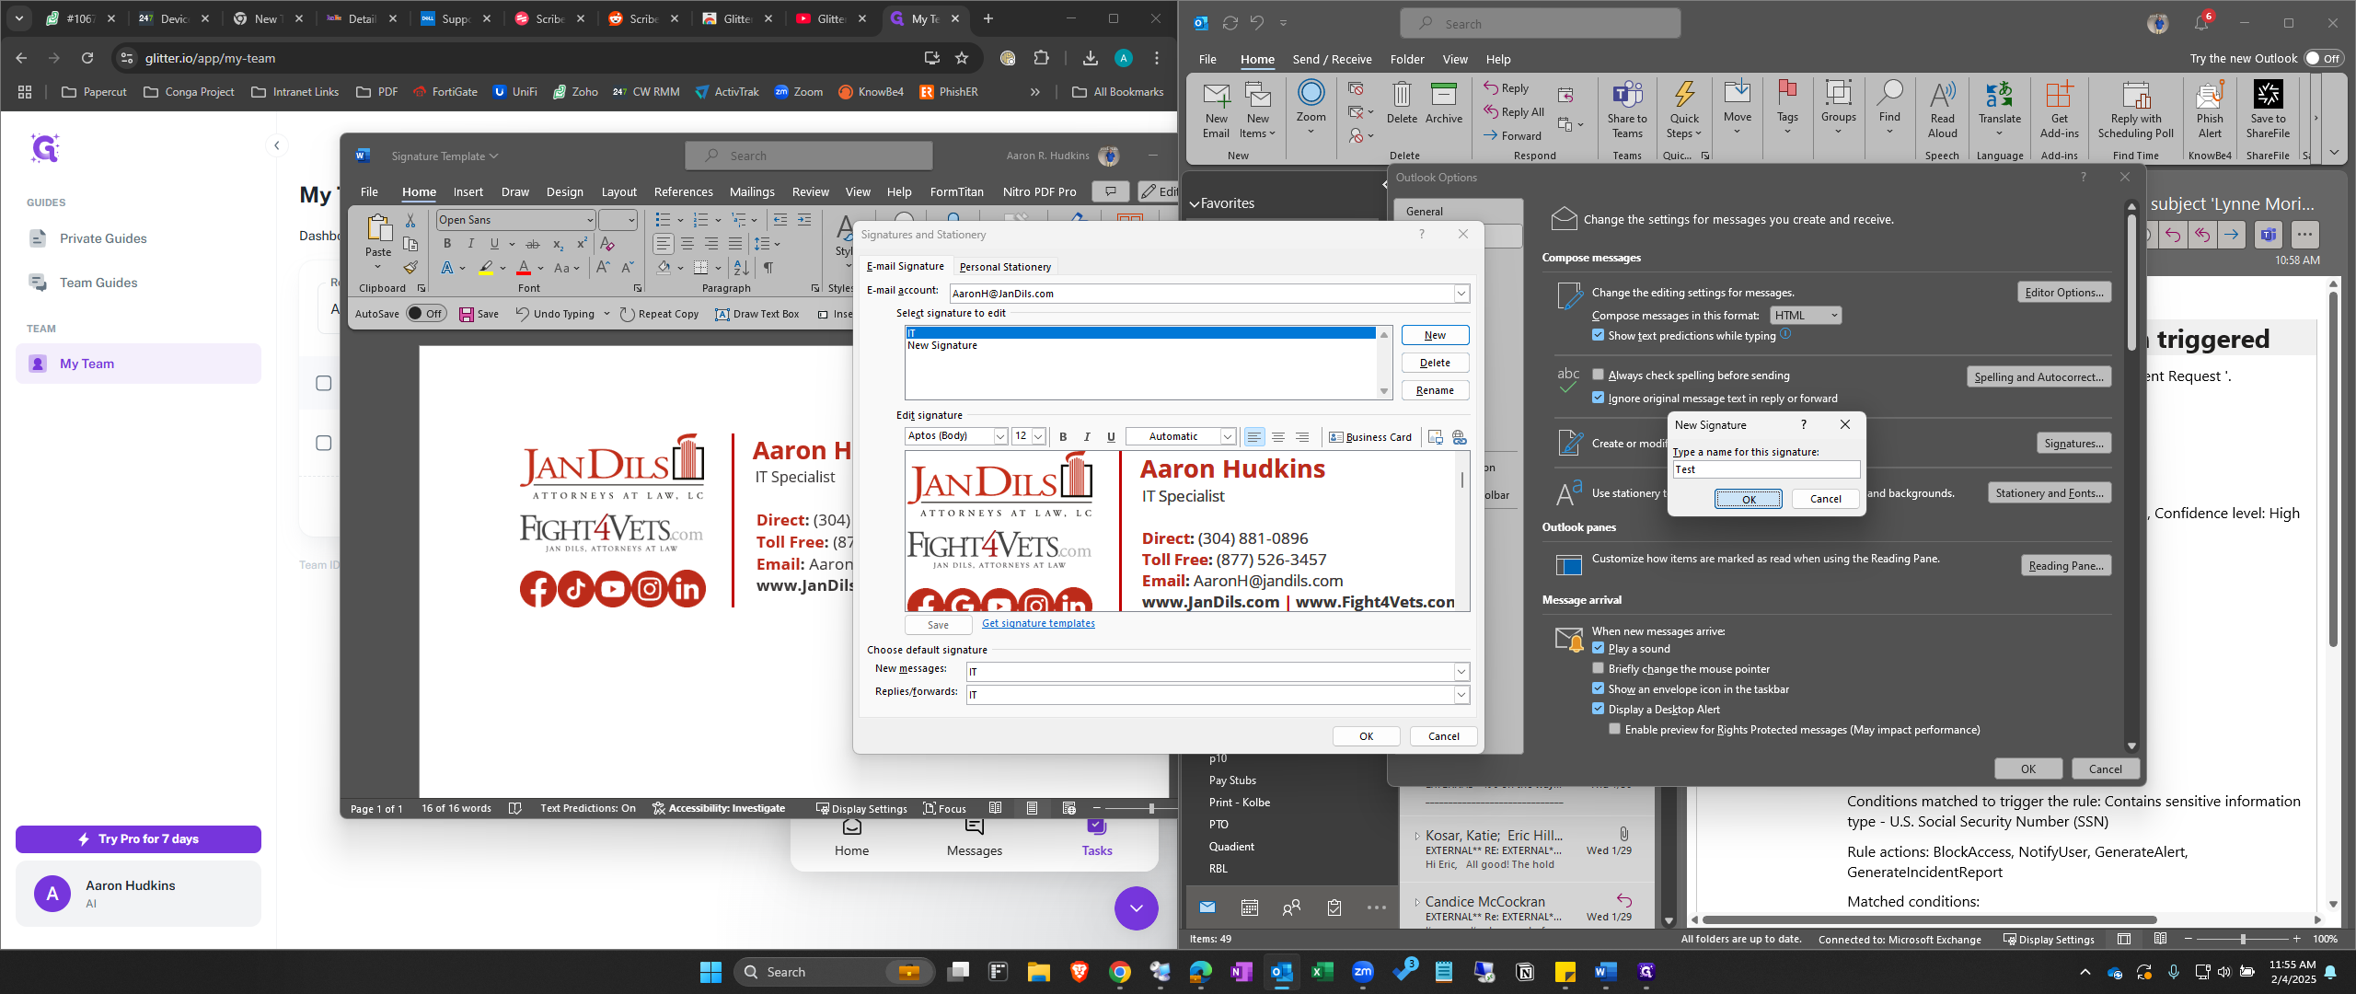Open Compose messages format HTML dropdown
The height and width of the screenshot is (994, 2356).
click(1806, 315)
